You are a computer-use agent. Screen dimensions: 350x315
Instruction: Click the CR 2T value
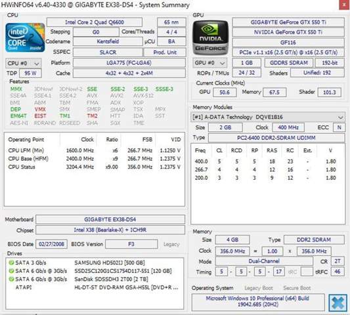pos(338,261)
